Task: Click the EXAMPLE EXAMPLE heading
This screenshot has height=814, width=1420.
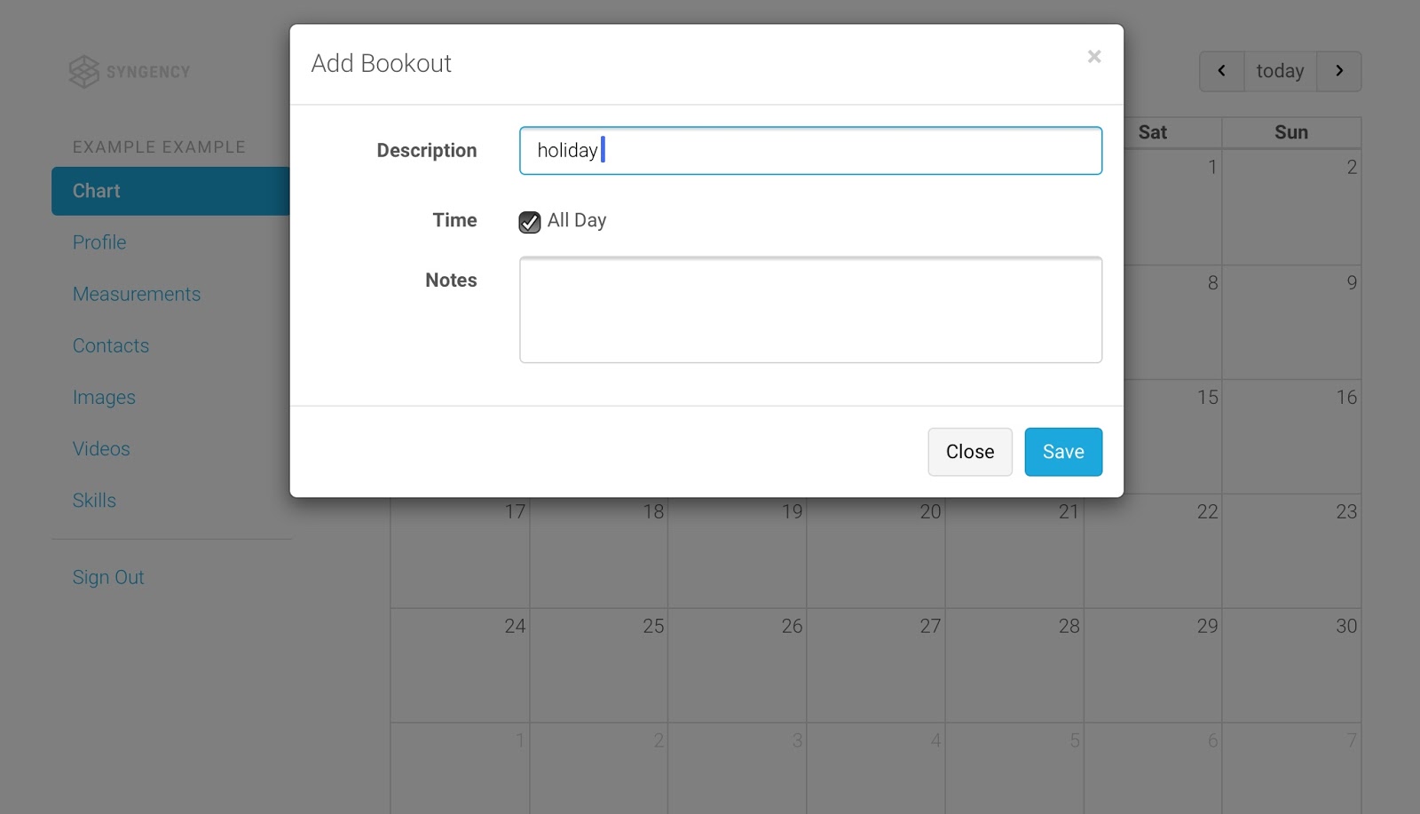Action: 159,147
